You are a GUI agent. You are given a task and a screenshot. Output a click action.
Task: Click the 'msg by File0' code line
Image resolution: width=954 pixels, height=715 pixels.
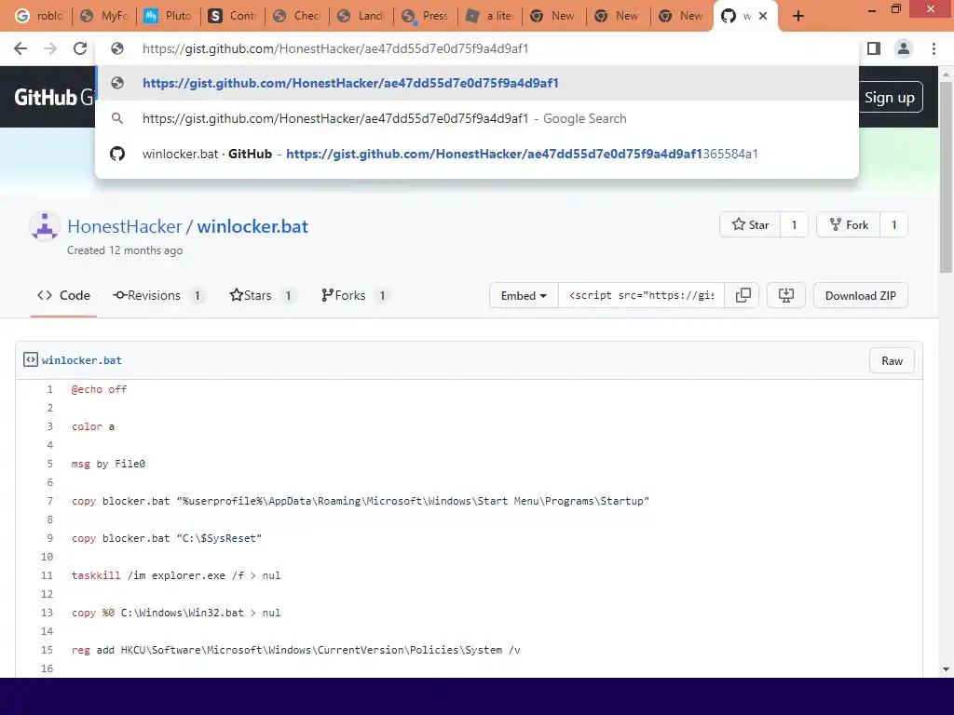[108, 464]
